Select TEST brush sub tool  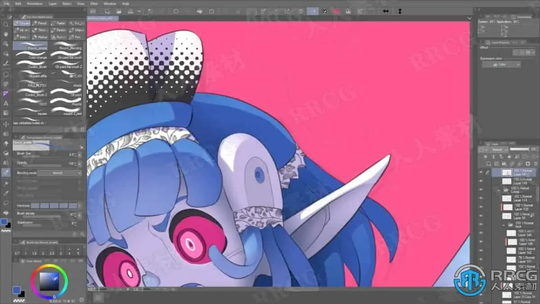[30, 101]
